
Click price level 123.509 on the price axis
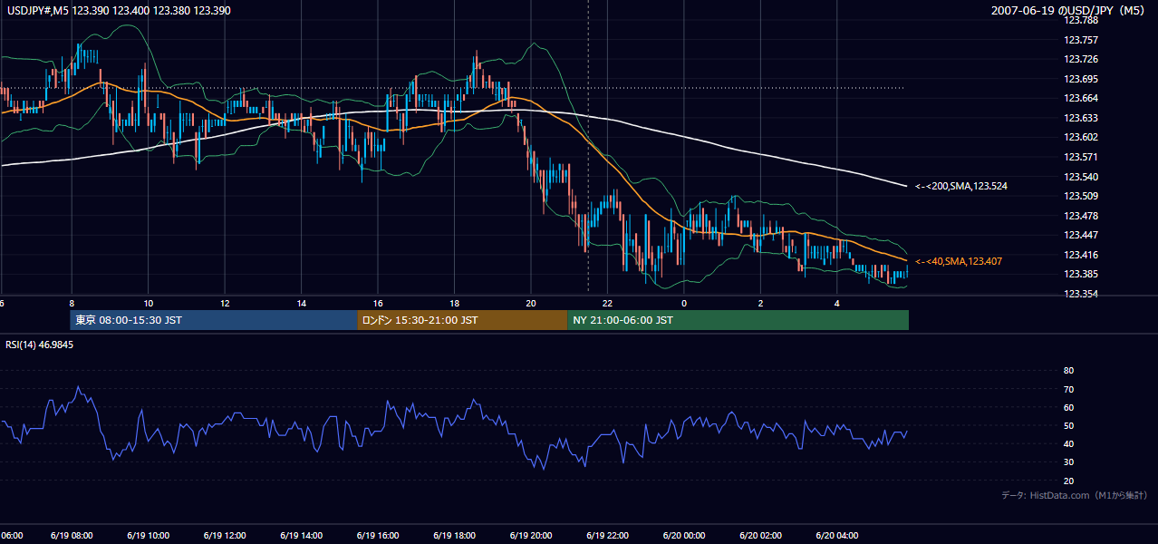point(1079,196)
